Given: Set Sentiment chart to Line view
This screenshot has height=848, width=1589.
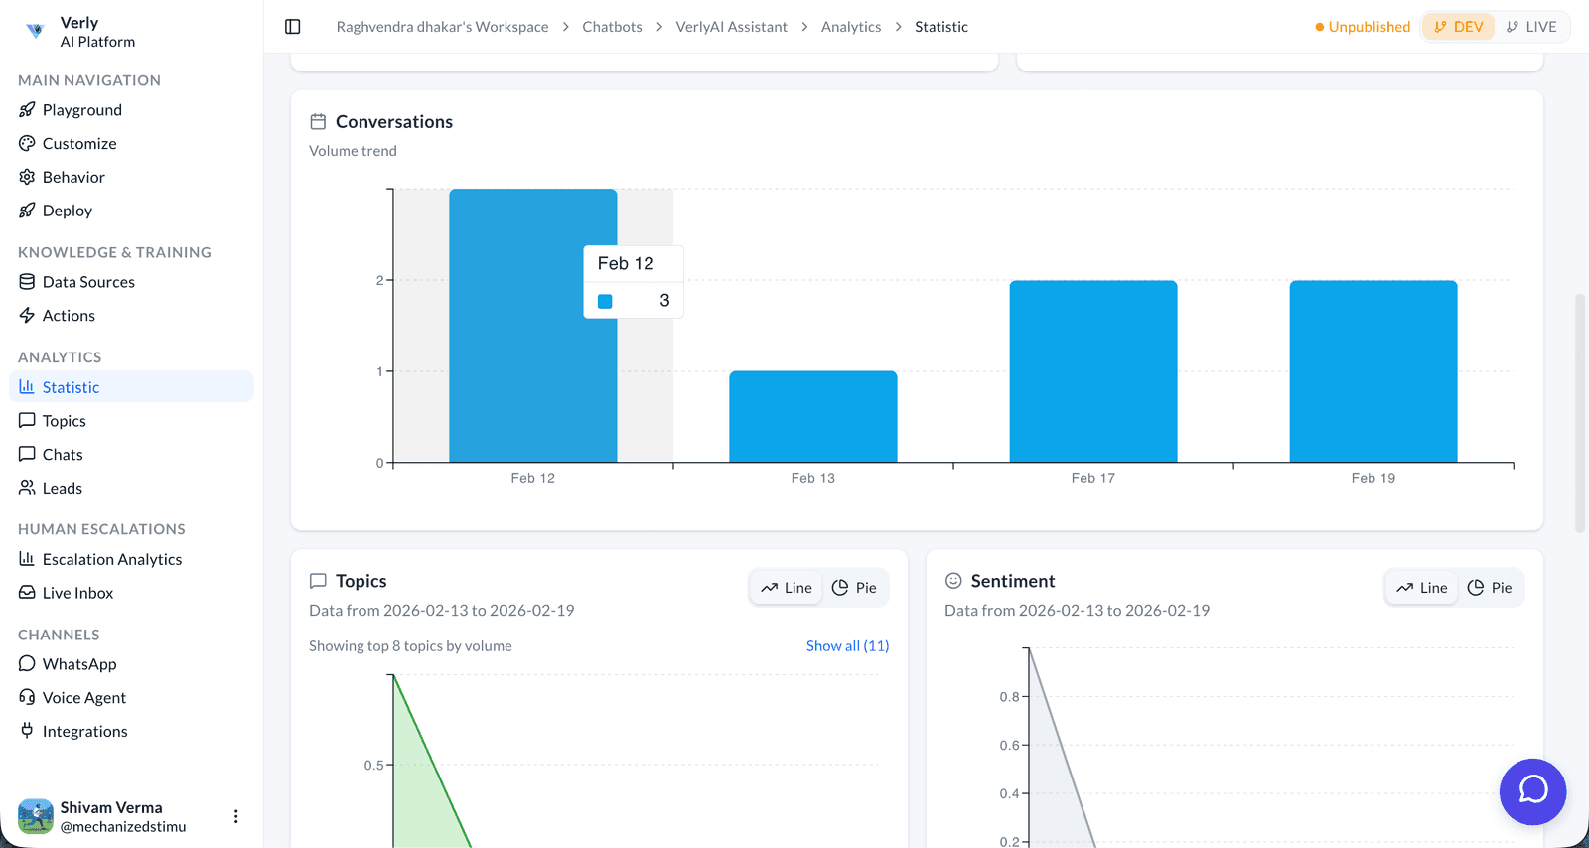Looking at the screenshot, I should 1422,588.
